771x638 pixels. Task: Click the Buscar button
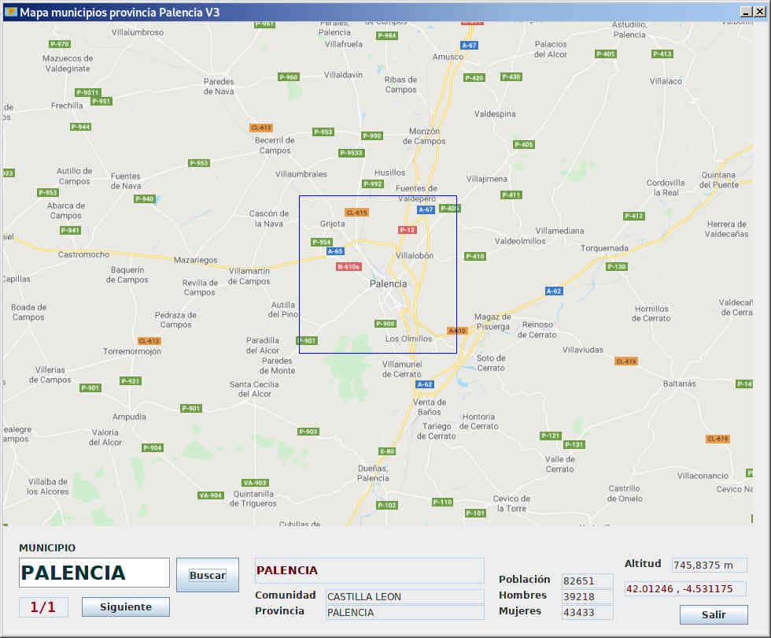pos(208,575)
